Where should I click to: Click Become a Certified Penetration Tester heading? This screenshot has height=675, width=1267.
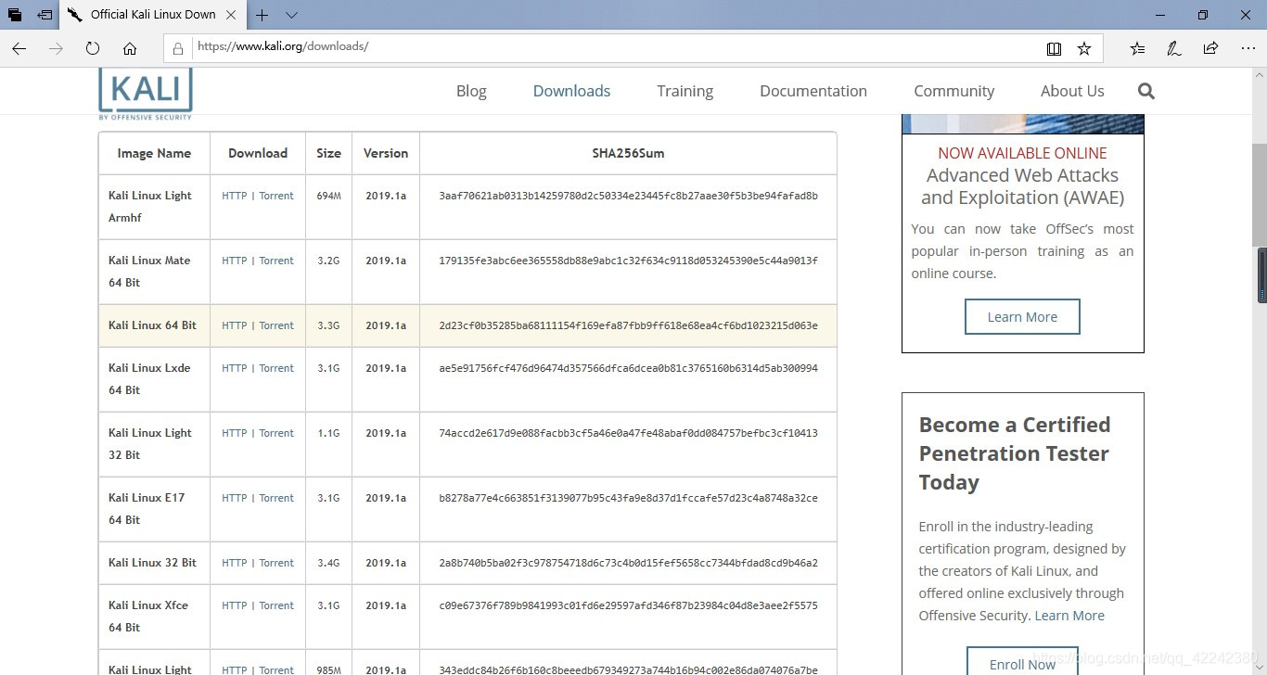(1015, 453)
